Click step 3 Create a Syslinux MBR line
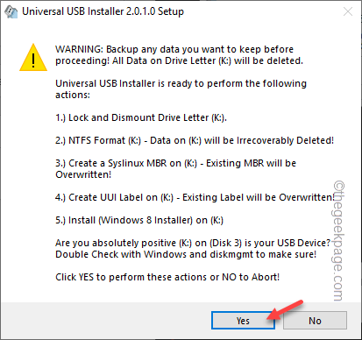Viewport: 362px width, 340px height. (175, 168)
